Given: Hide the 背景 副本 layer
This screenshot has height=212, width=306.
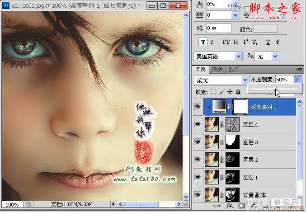Looking at the screenshot, I should (x=198, y=194).
